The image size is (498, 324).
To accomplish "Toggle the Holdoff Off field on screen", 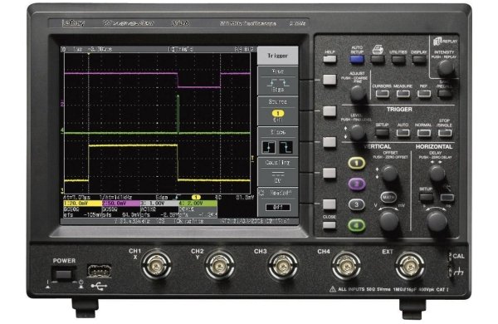I will (x=278, y=208).
